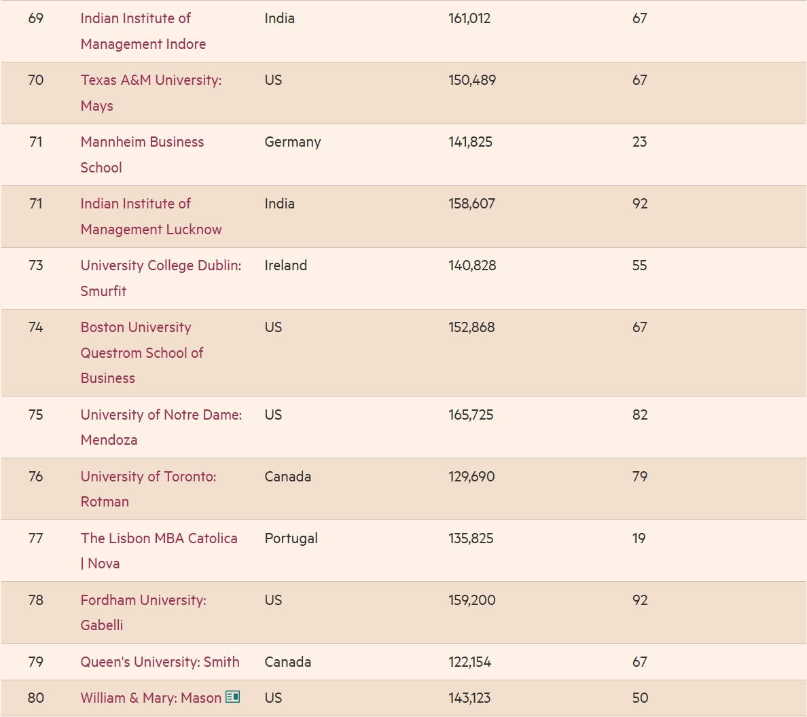
Task: Open the William & Mary: Mason link
Action: click(x=151, y=697)
